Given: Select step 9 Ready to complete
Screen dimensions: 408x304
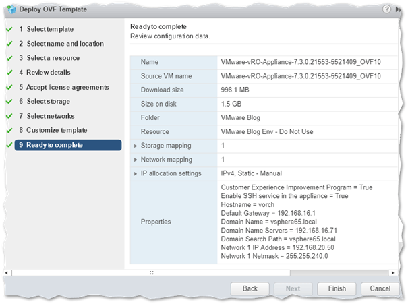Looking at the screenshot, I should click(x=68, y=145).
